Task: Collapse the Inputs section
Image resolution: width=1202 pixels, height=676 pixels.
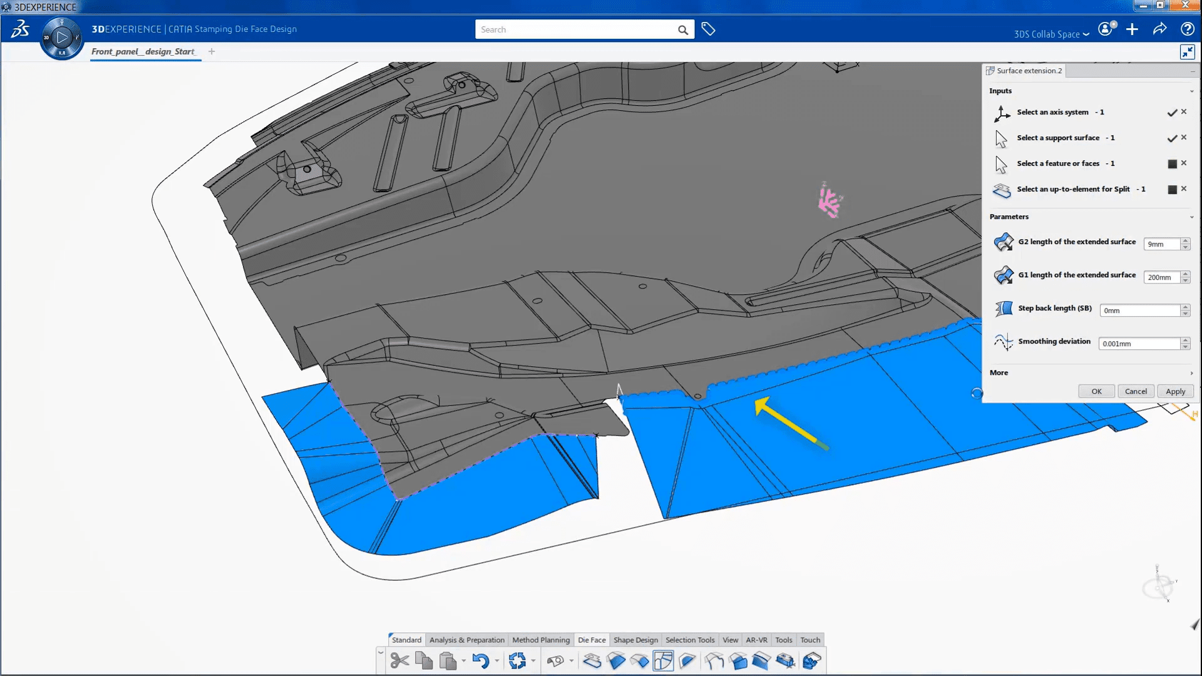Action: 1191,91
